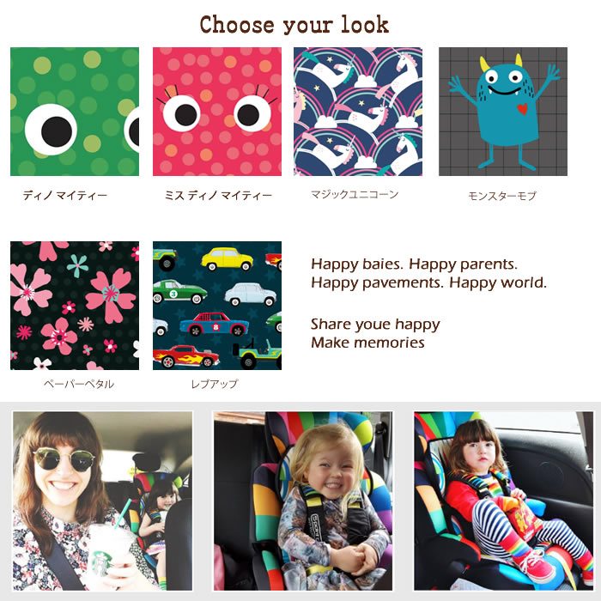
Task: Click the ペーパーペタル label
Action: pos(79,384)
